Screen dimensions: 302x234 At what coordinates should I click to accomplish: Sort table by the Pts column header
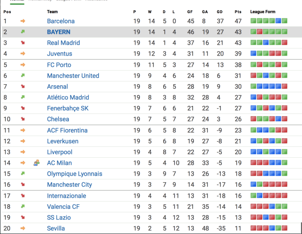238,12
